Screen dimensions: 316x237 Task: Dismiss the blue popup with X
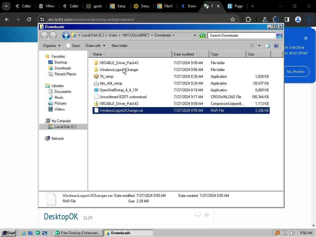(x=306, y=38)
